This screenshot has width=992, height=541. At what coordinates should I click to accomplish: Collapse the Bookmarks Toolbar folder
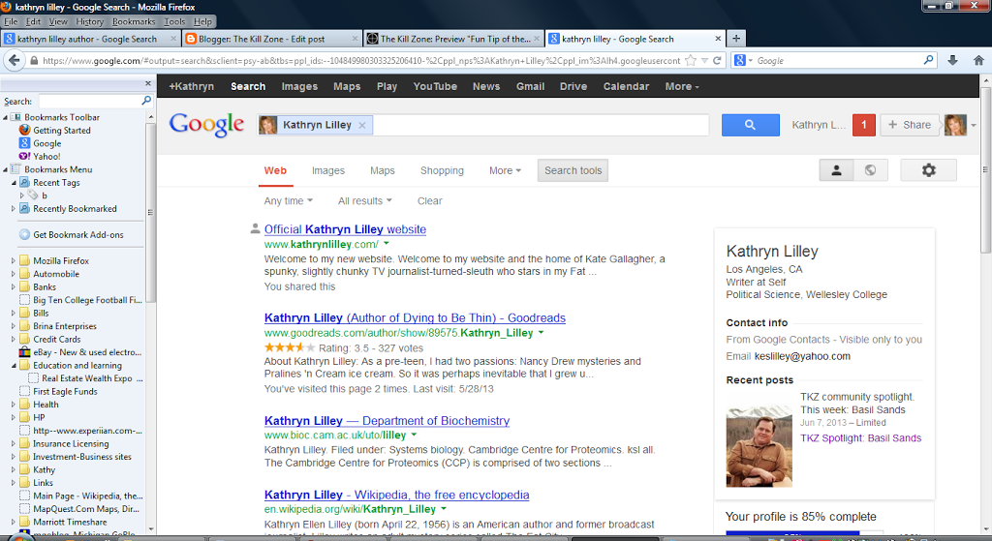[5, 117]
